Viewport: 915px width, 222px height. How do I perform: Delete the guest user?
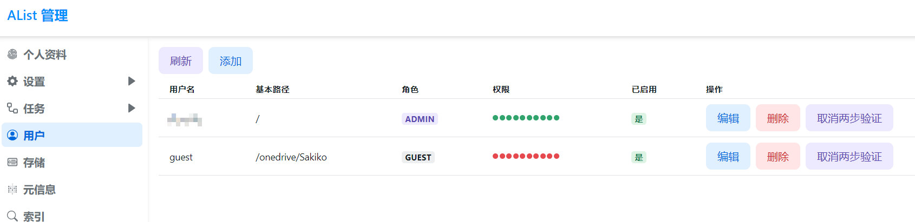pyautogui.click(x=777, y=157)
